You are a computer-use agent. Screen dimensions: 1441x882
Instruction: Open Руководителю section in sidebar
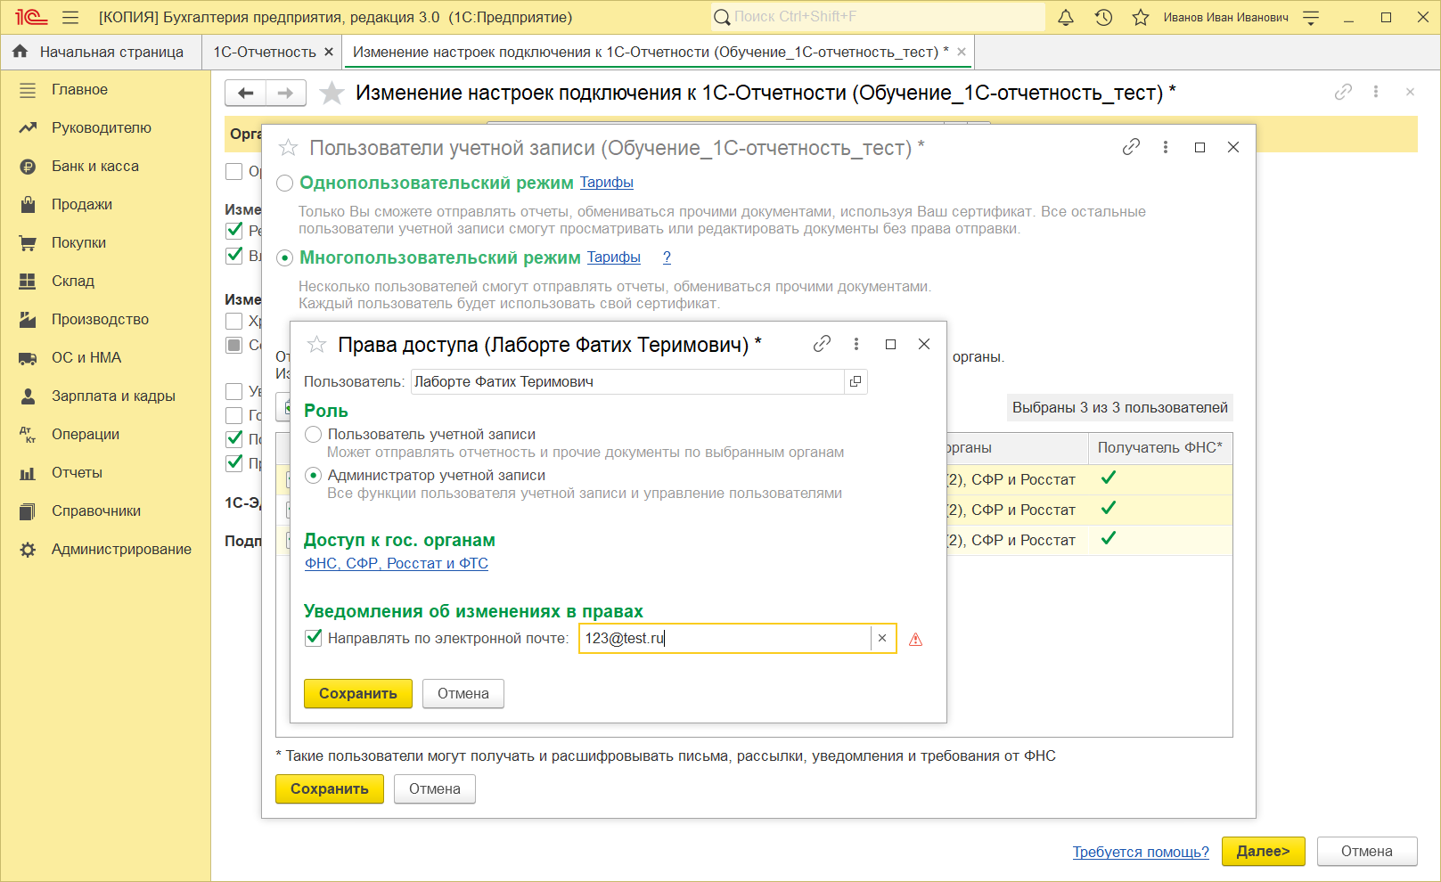pos(105,128)
